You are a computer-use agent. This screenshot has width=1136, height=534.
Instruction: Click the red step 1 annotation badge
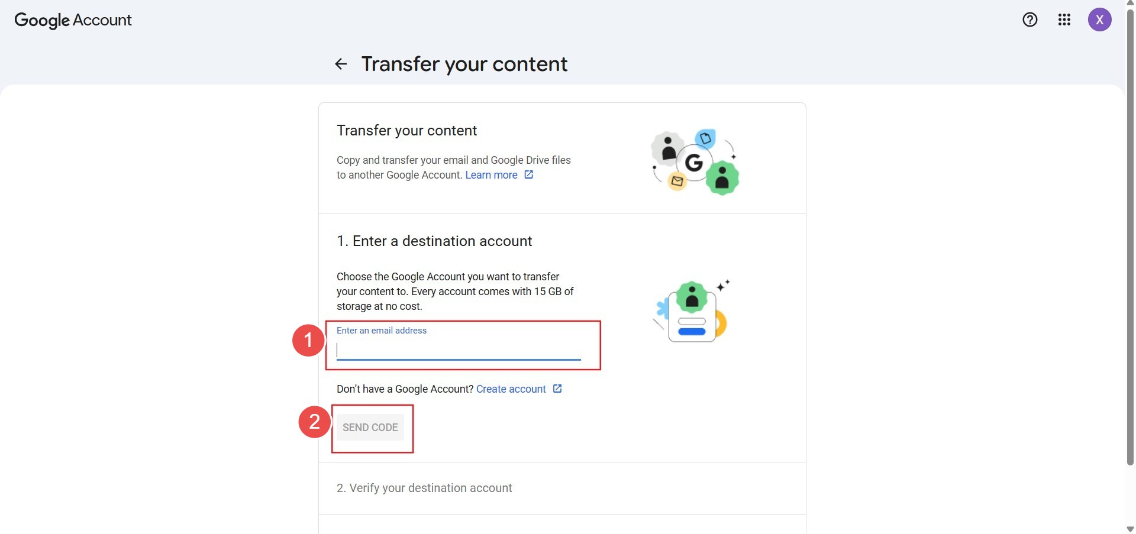click(x=308, y=340)
